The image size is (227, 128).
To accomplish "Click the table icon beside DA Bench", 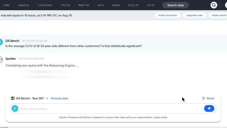I will (13, 98).
